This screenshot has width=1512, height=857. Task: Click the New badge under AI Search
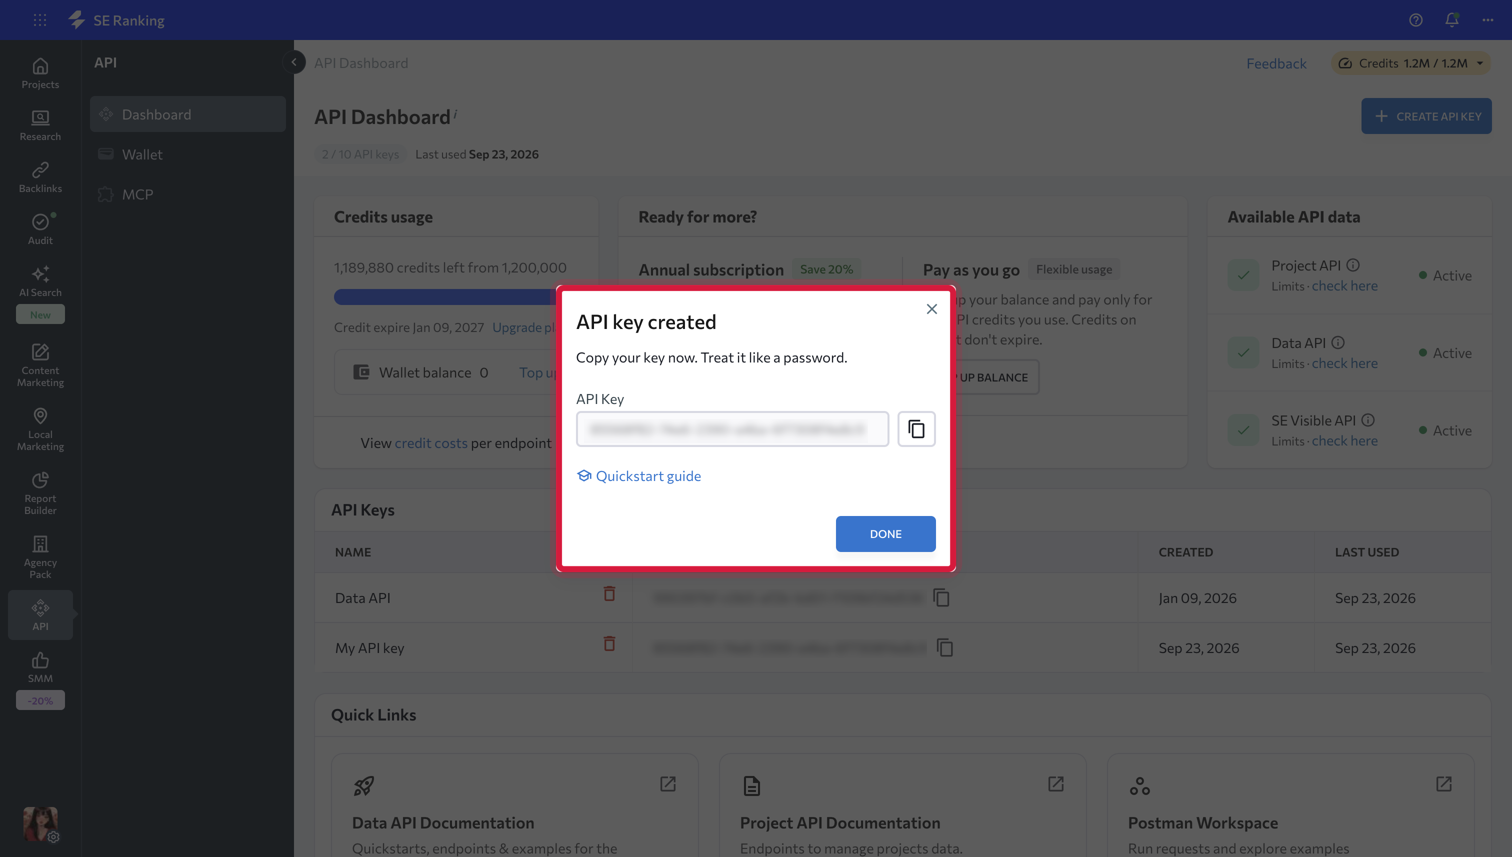pyautogui.click(x=40, y=314)
